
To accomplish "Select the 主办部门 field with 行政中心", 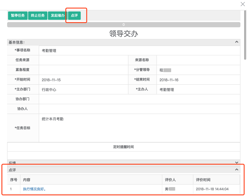I will coord(83,90).
